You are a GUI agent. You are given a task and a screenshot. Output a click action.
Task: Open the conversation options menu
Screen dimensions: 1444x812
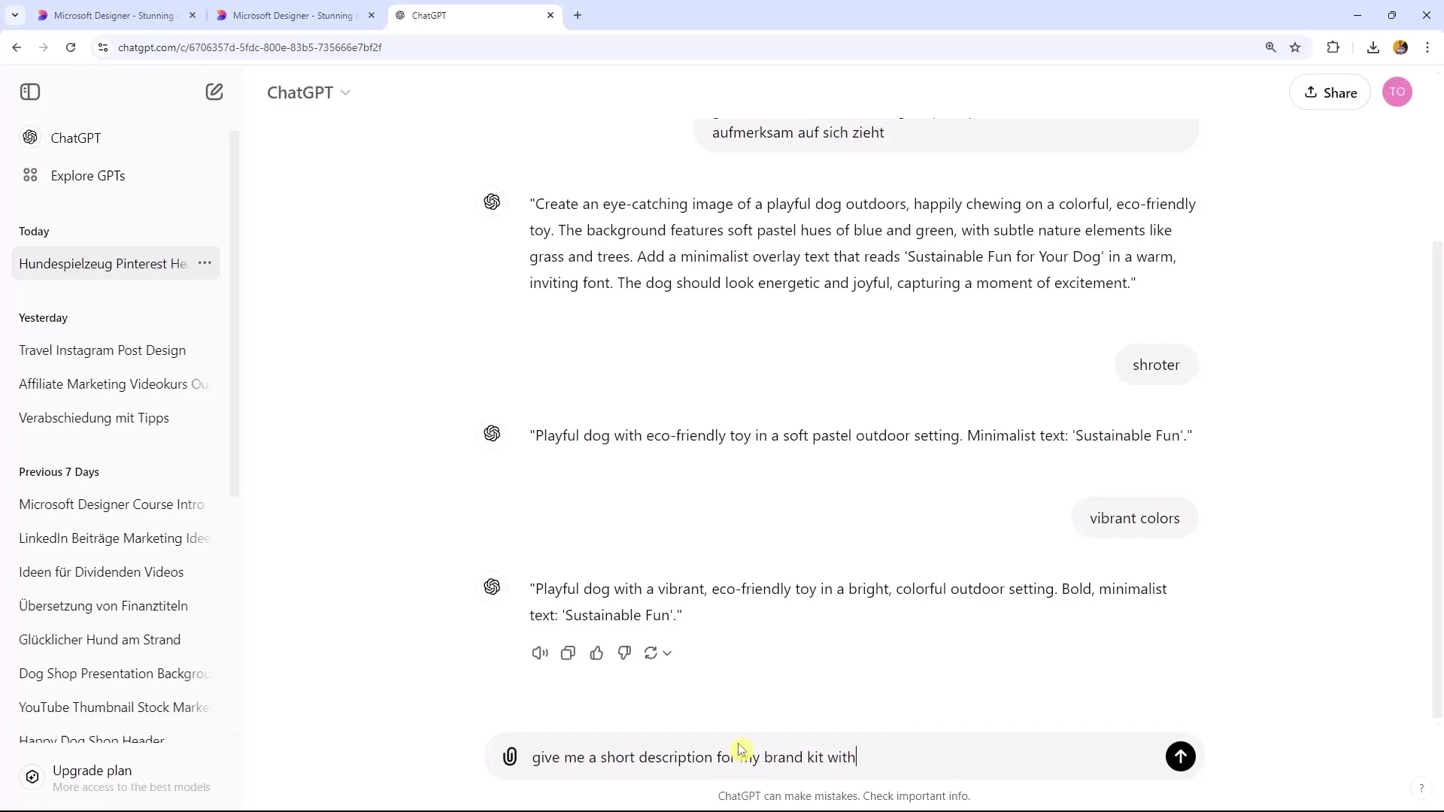tap(205, 262)
